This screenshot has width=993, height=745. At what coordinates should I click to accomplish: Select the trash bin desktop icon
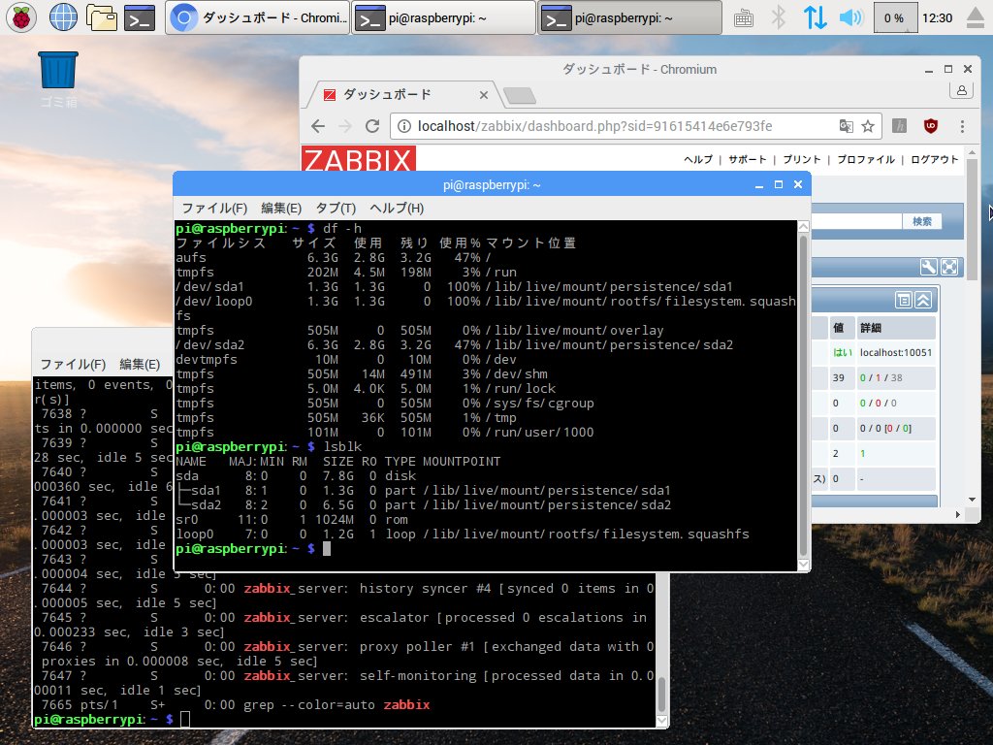click(58, 80)
